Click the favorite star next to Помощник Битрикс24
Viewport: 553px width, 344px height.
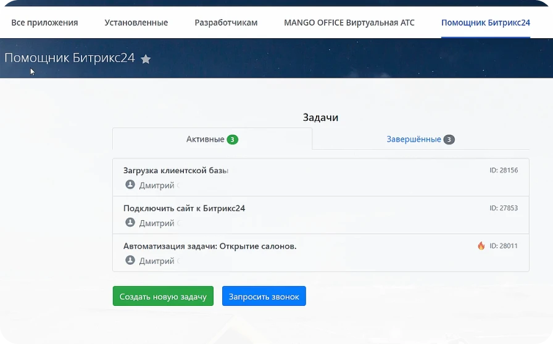146,59
